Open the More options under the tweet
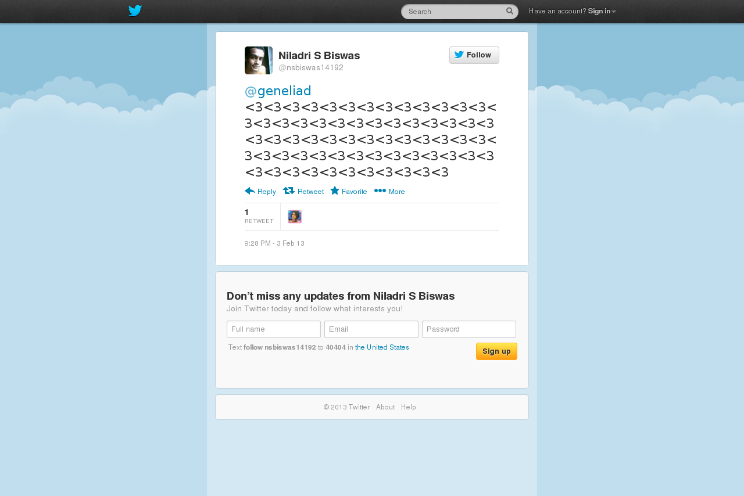This screenshot has width=744, height=496. pos(389,191)
